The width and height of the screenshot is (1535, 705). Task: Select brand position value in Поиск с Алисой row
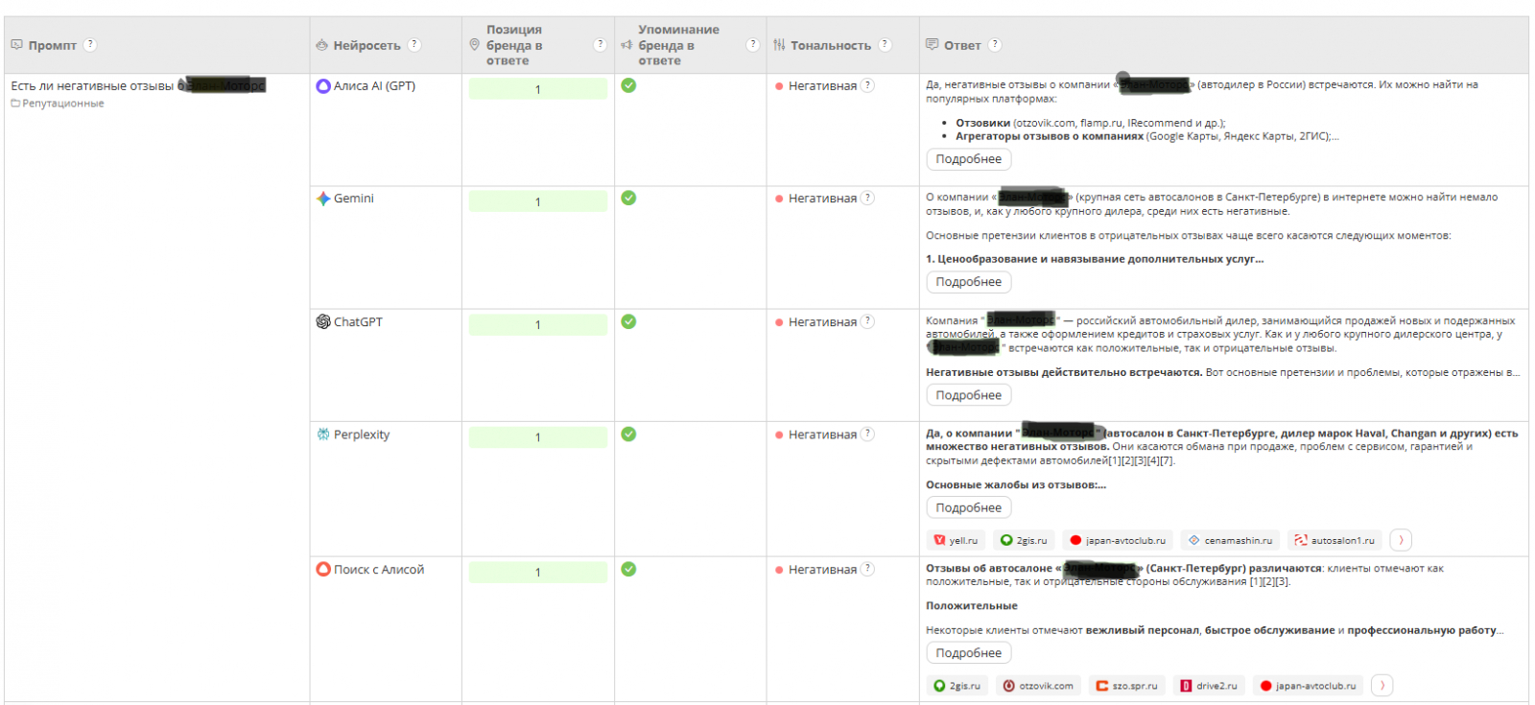click(537, 573)
